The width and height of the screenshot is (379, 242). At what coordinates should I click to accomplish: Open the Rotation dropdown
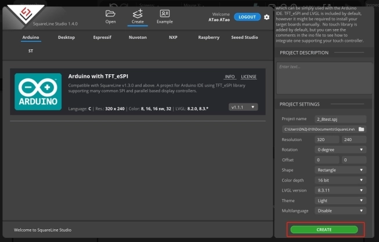(341, 150)
